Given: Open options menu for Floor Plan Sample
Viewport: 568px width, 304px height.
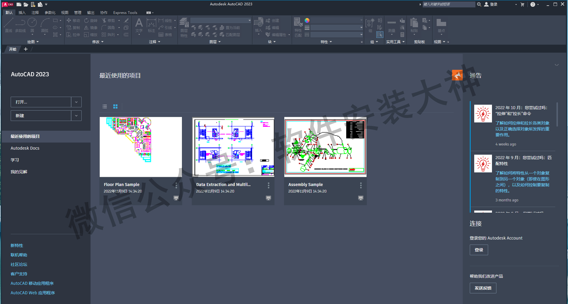Looking at the screenshot, I should point(176,185).
